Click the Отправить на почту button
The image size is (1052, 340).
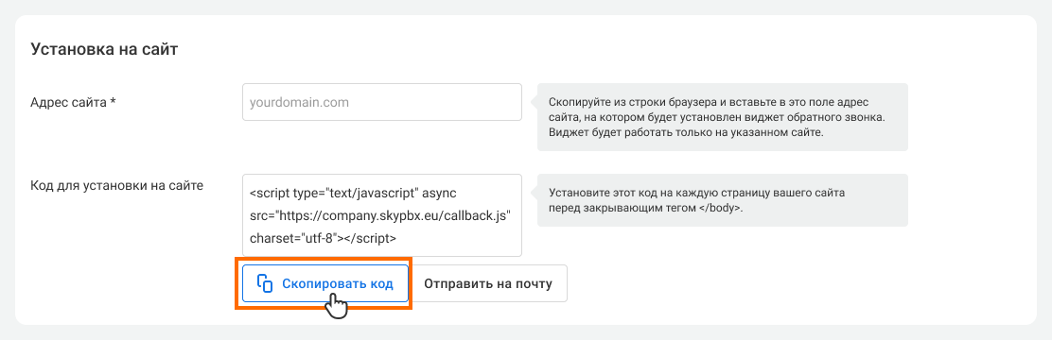click(x=488, y=283)
